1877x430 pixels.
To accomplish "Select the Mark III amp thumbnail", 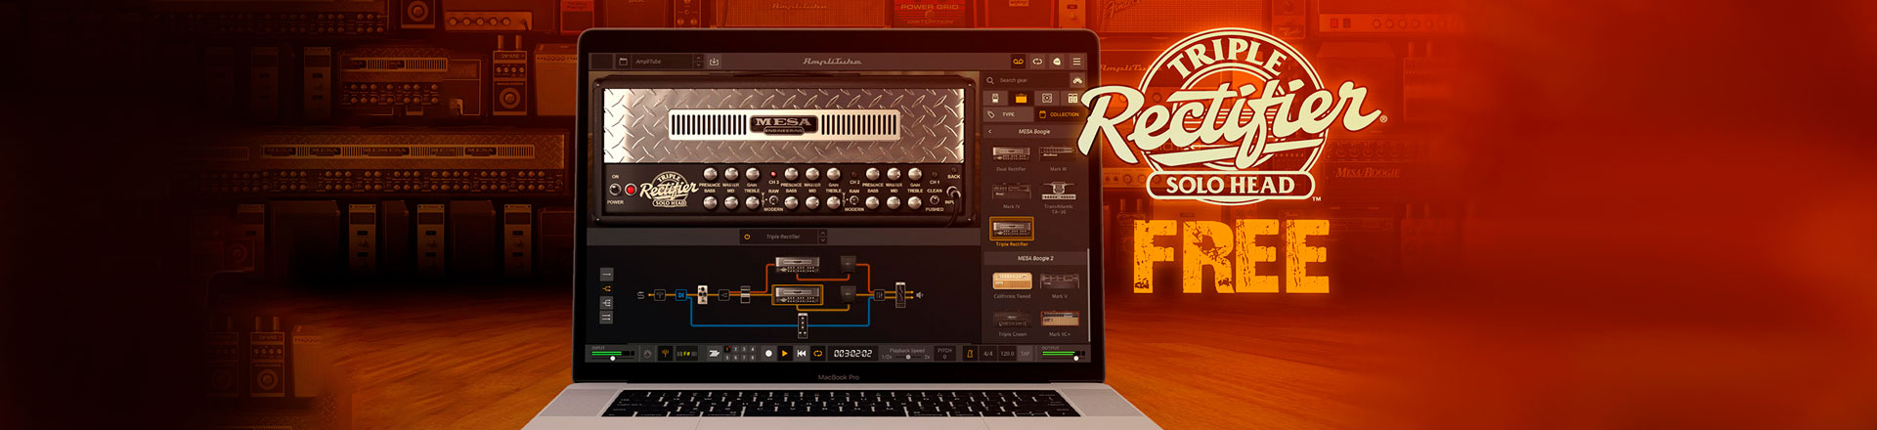I will point(1058,156).
